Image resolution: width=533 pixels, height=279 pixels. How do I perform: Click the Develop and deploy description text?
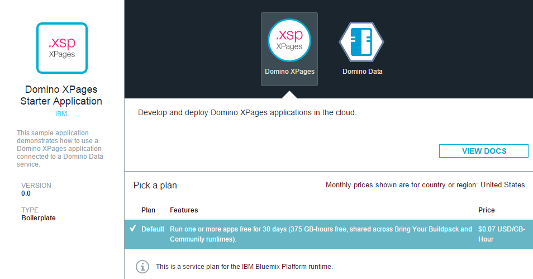(247, 112)
